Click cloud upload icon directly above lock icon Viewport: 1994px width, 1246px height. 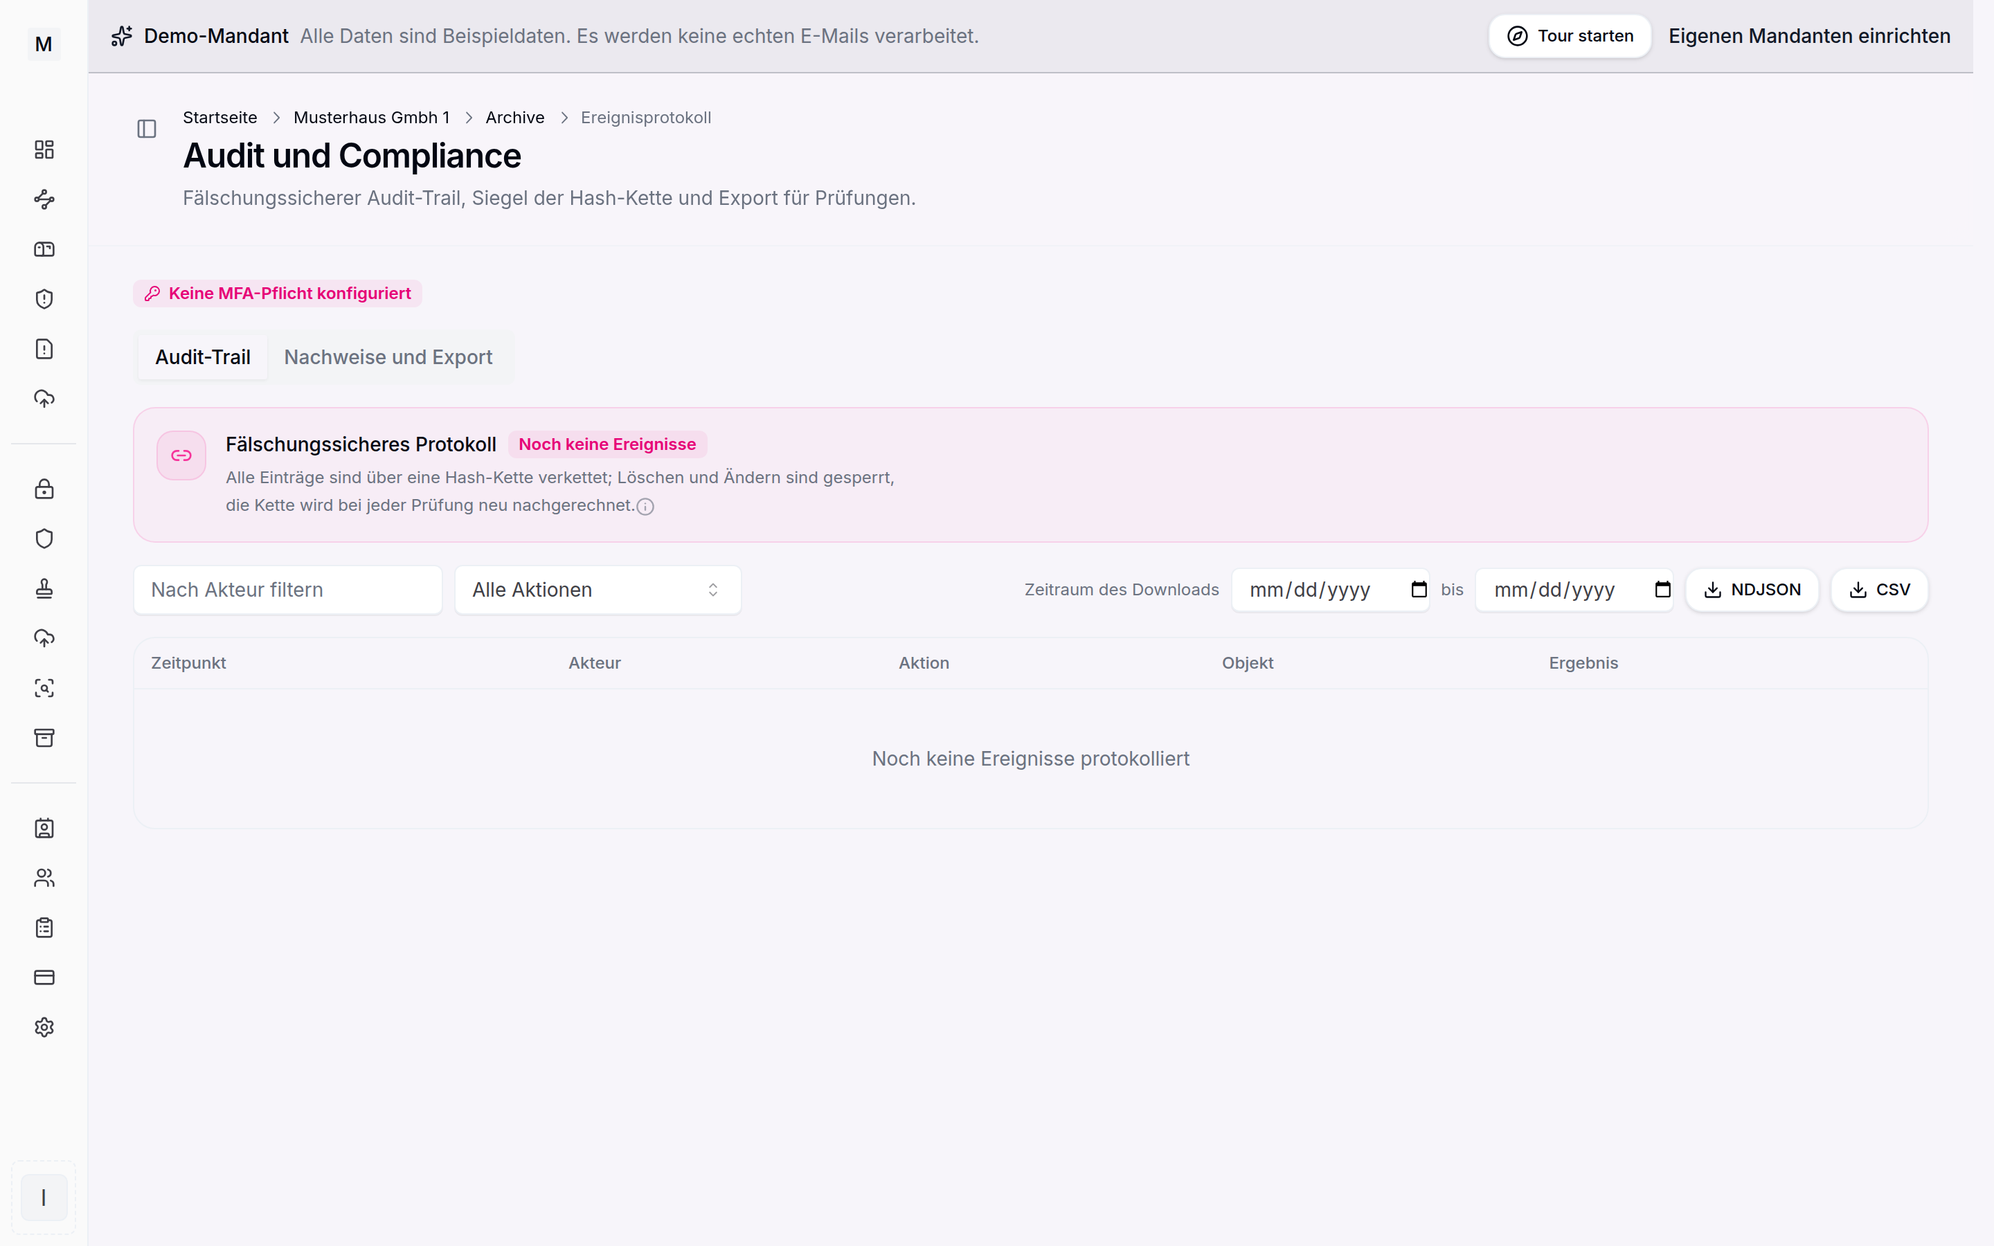pos(44,399)
